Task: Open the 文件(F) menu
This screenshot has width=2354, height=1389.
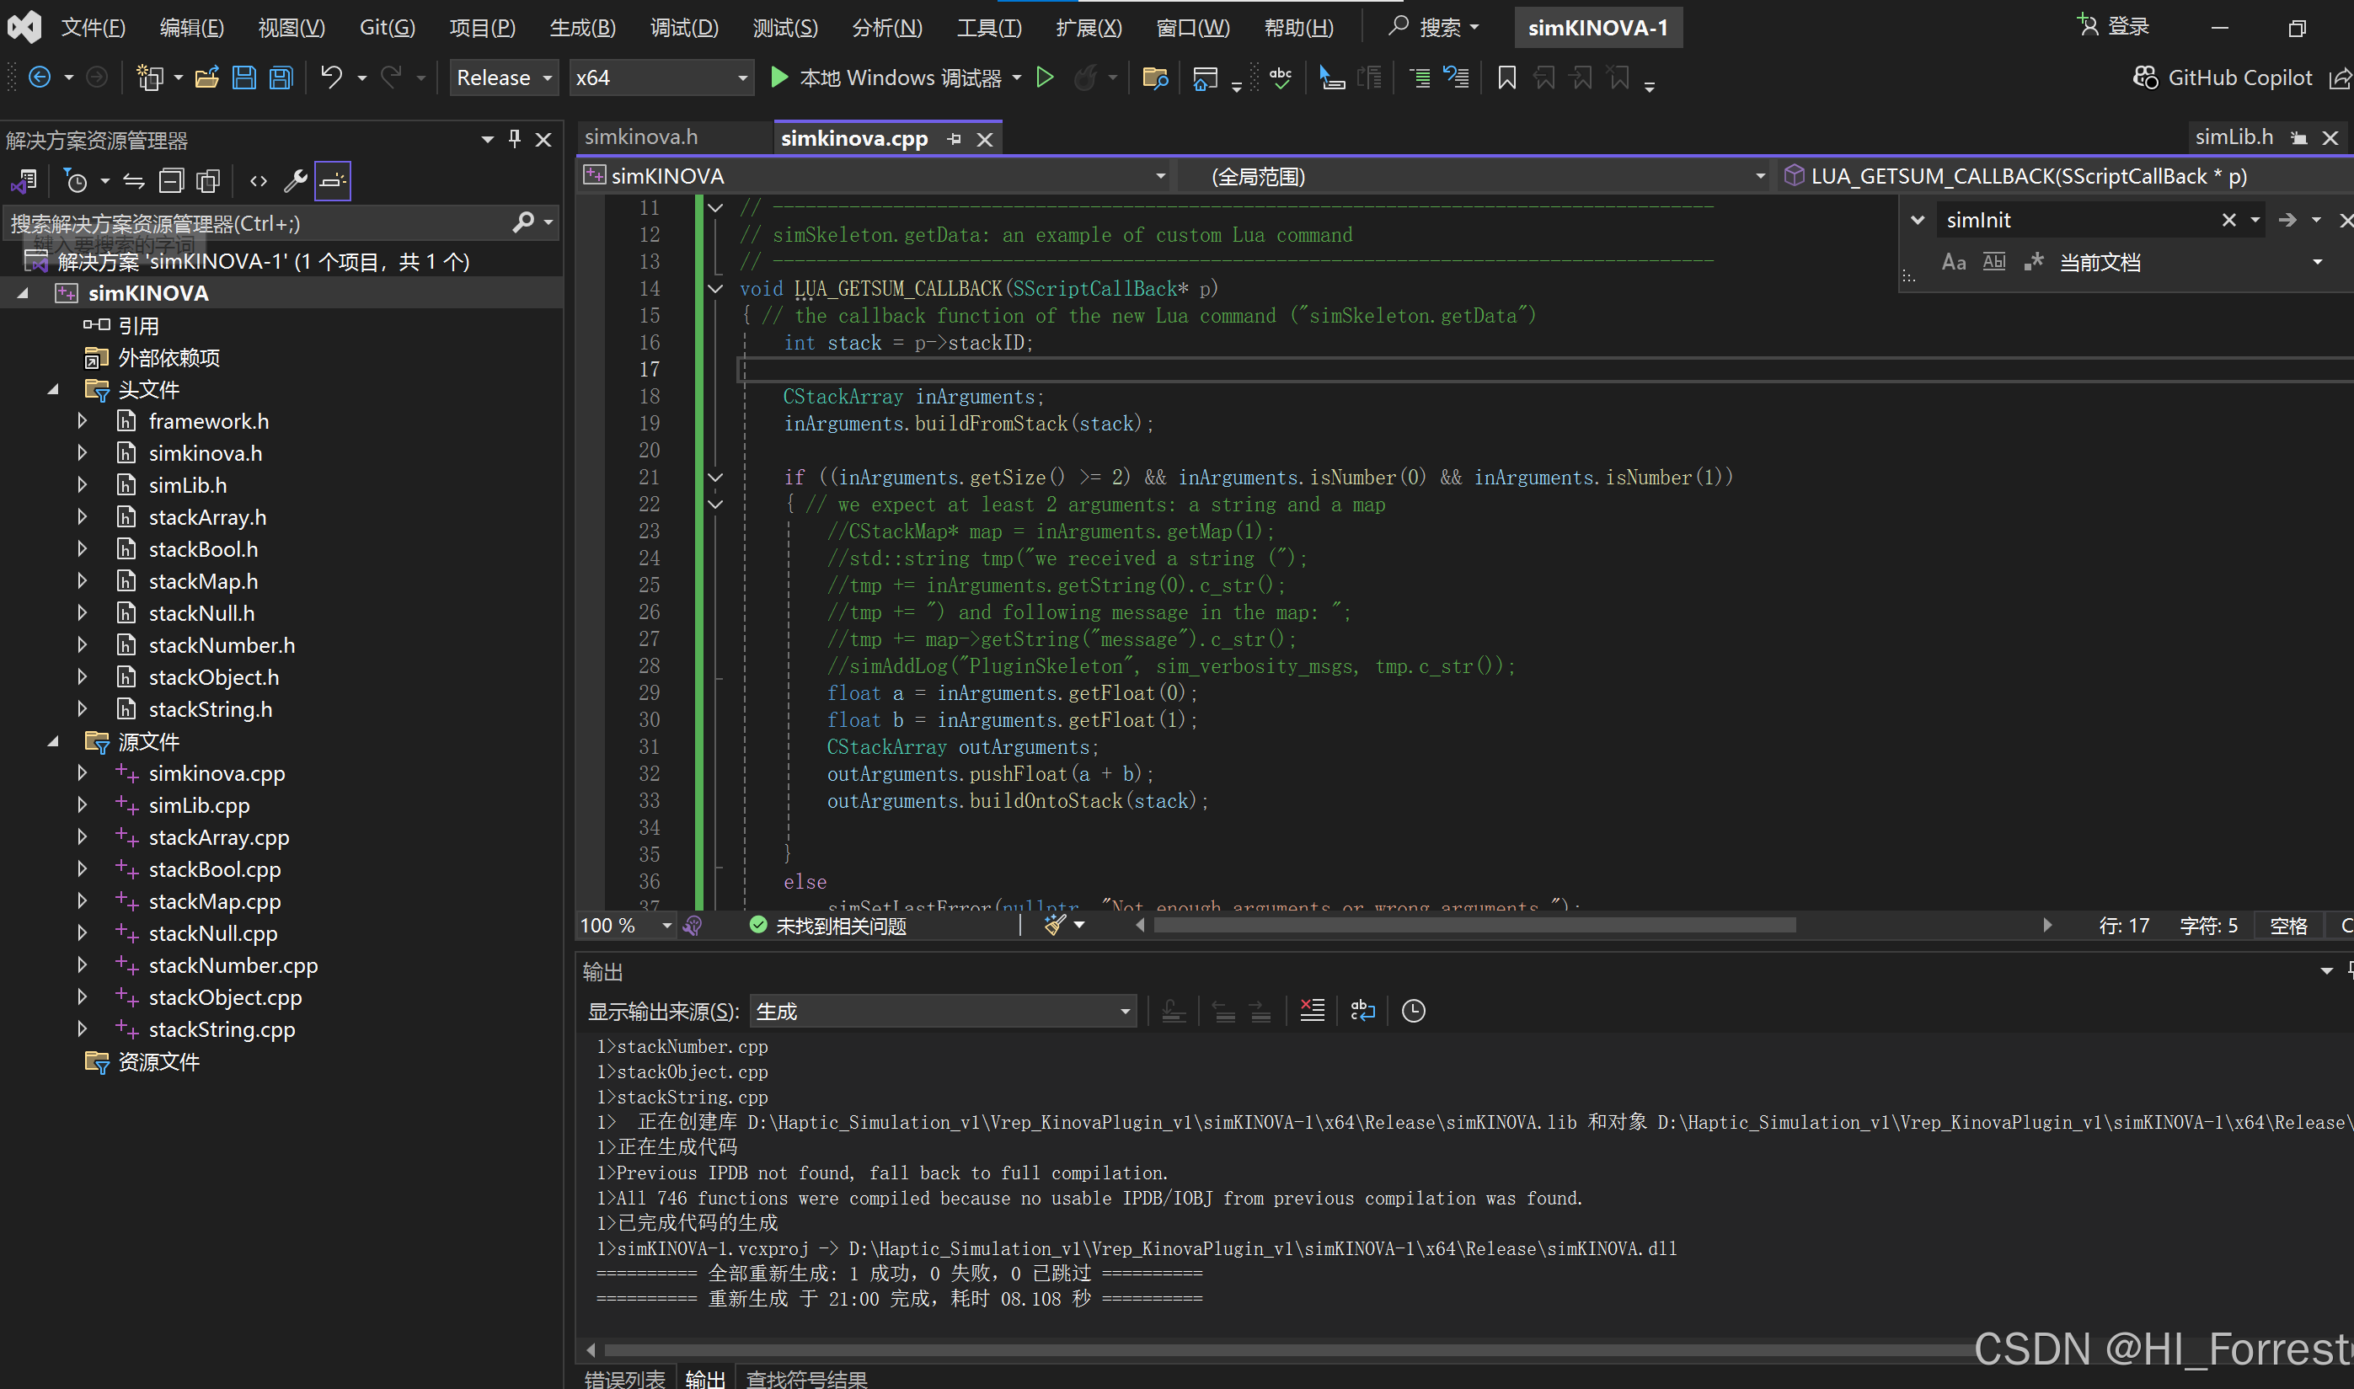Action: 94,27
